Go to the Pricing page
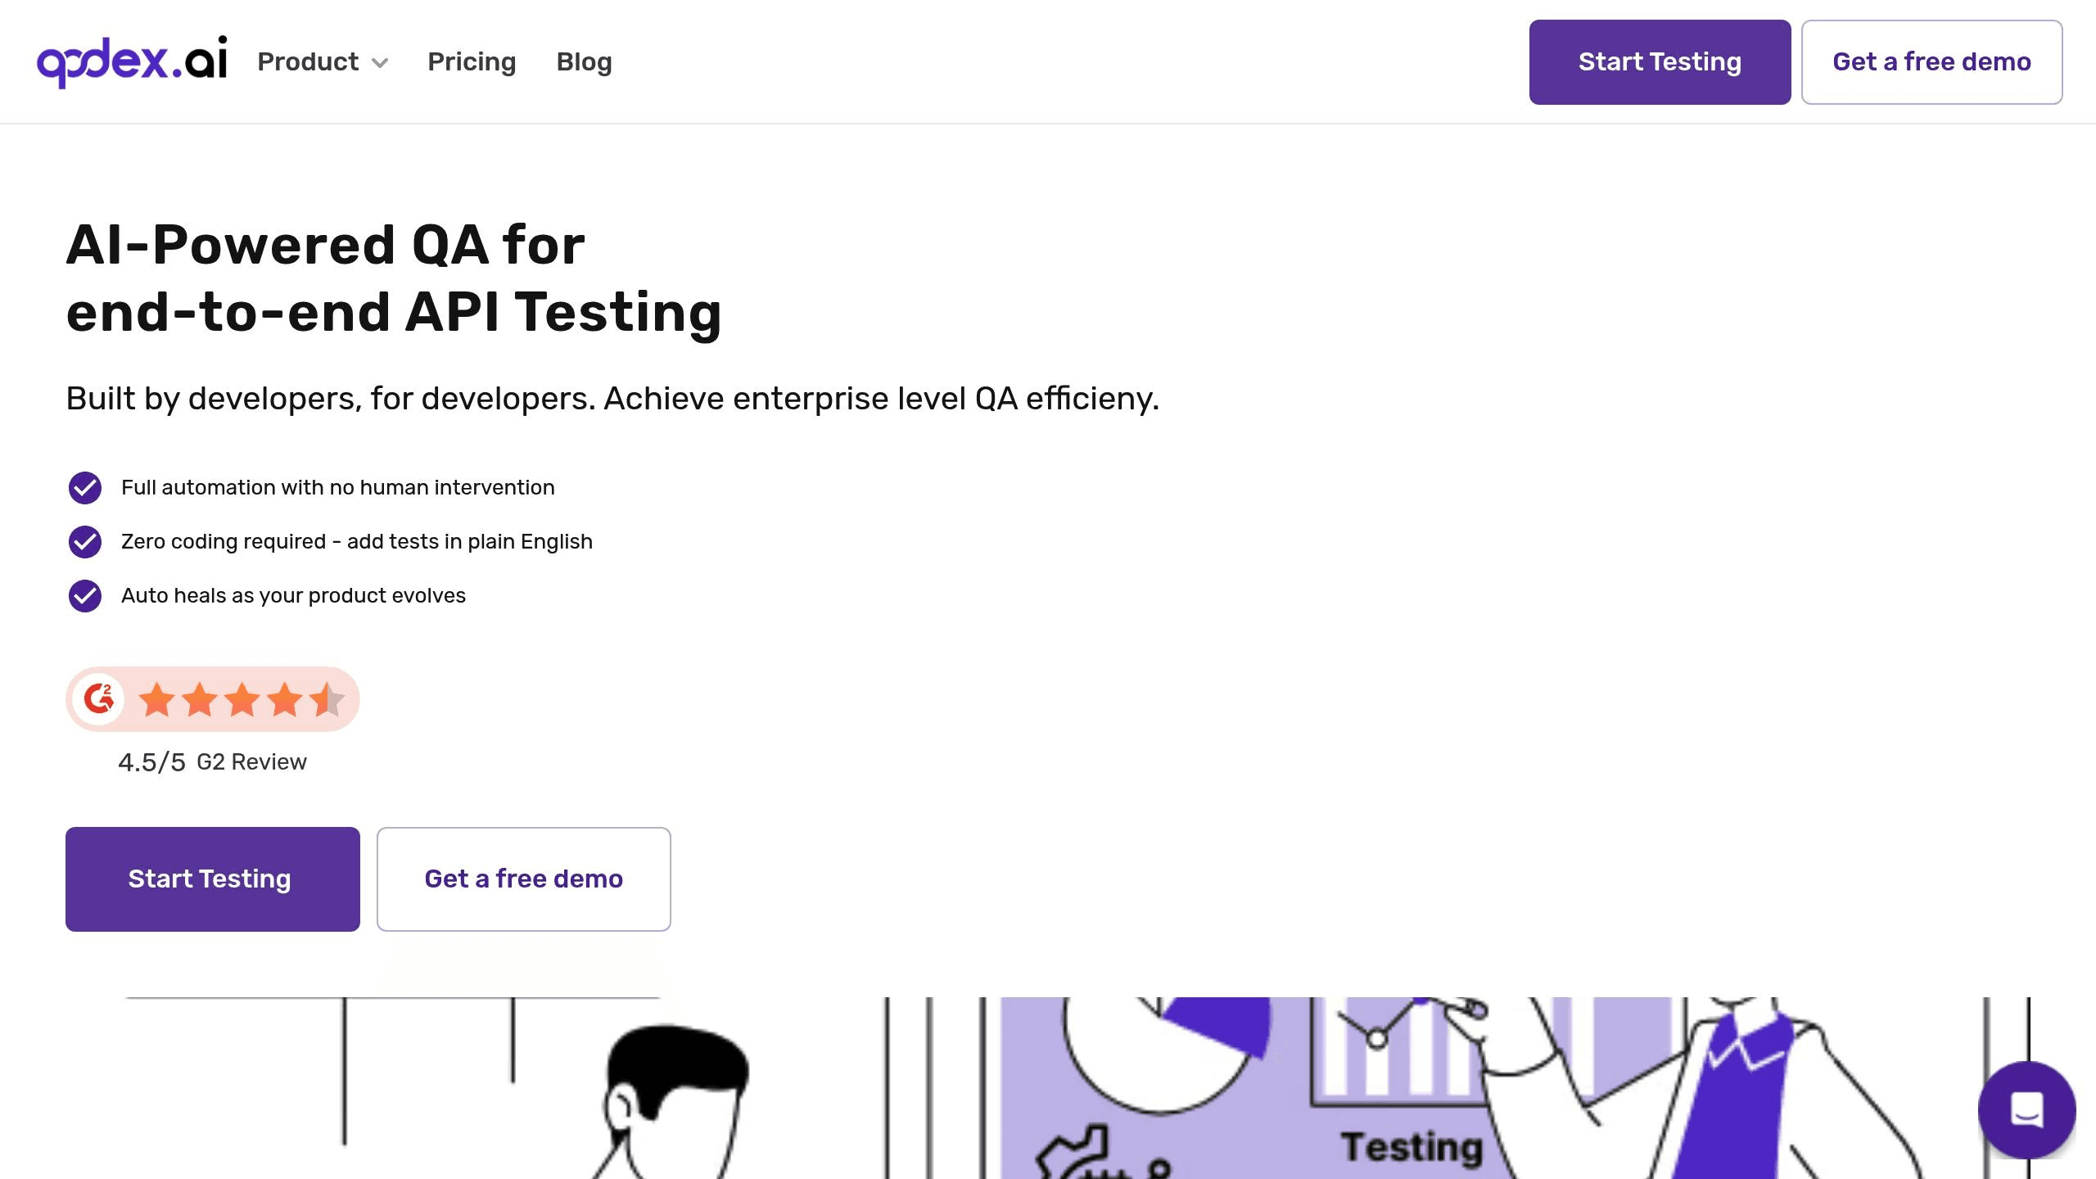 (472, 62)
